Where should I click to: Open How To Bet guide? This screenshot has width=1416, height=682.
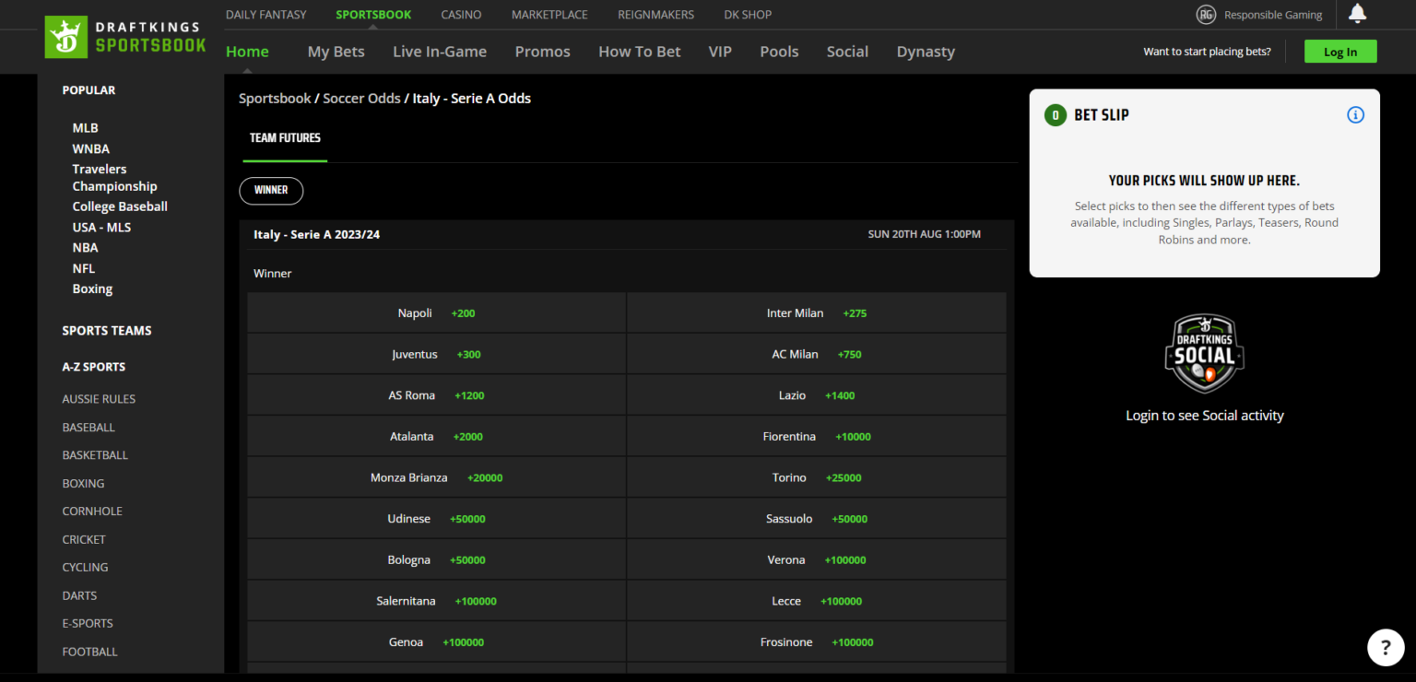point(639,52)
